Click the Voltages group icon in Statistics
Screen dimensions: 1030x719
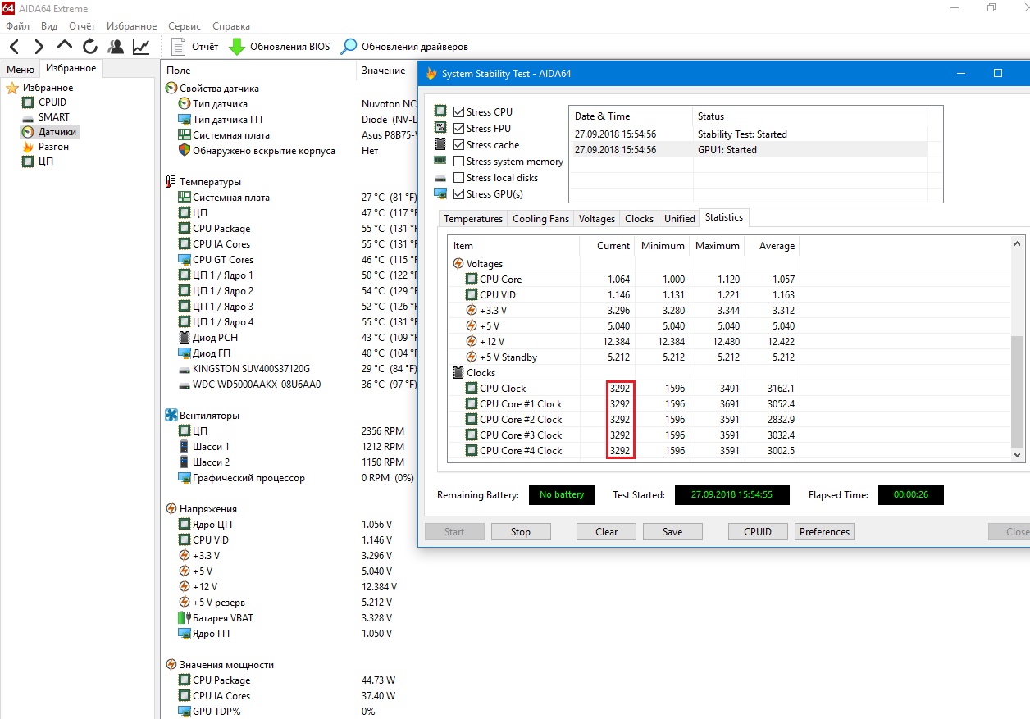click(x=458, y=264)
